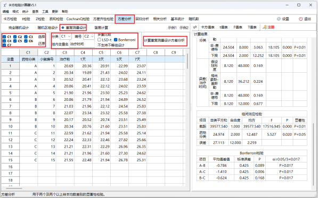Switch to the 卡方检验 tab

tap(10, 19)
